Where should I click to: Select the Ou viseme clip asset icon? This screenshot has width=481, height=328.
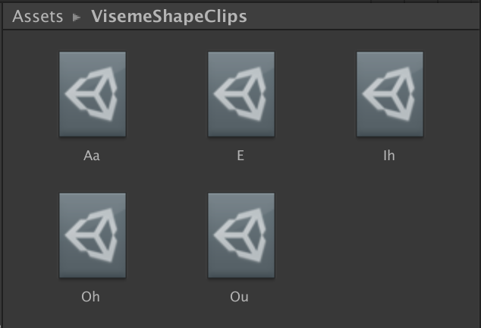(x=241, y=235)
